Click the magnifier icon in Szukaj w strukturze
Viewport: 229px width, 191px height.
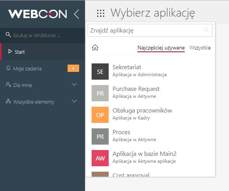click(8, 35)
